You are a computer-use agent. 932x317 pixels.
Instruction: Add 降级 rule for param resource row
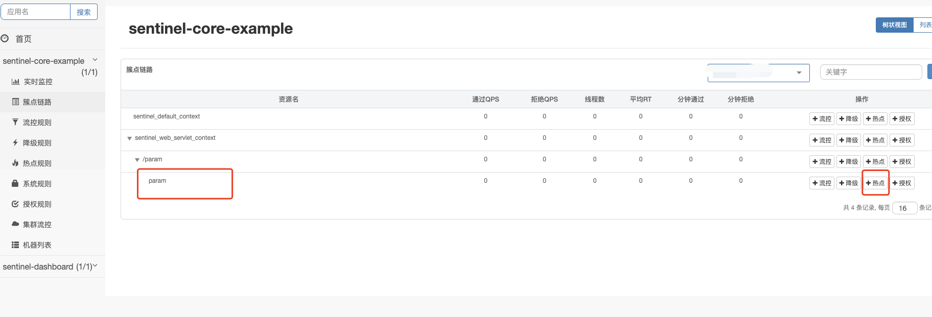[x=848, y=183]
